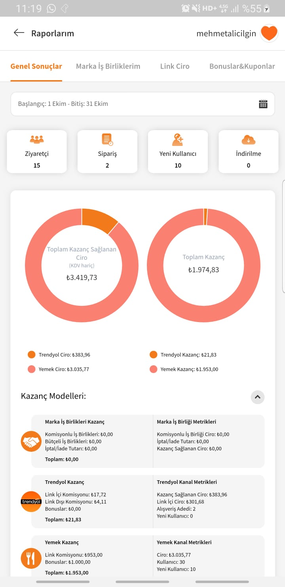Viewport: 285px width, 587px height.
Task: Tap the back arrow next to Raporlarım
Action: (x=19, y=33)
